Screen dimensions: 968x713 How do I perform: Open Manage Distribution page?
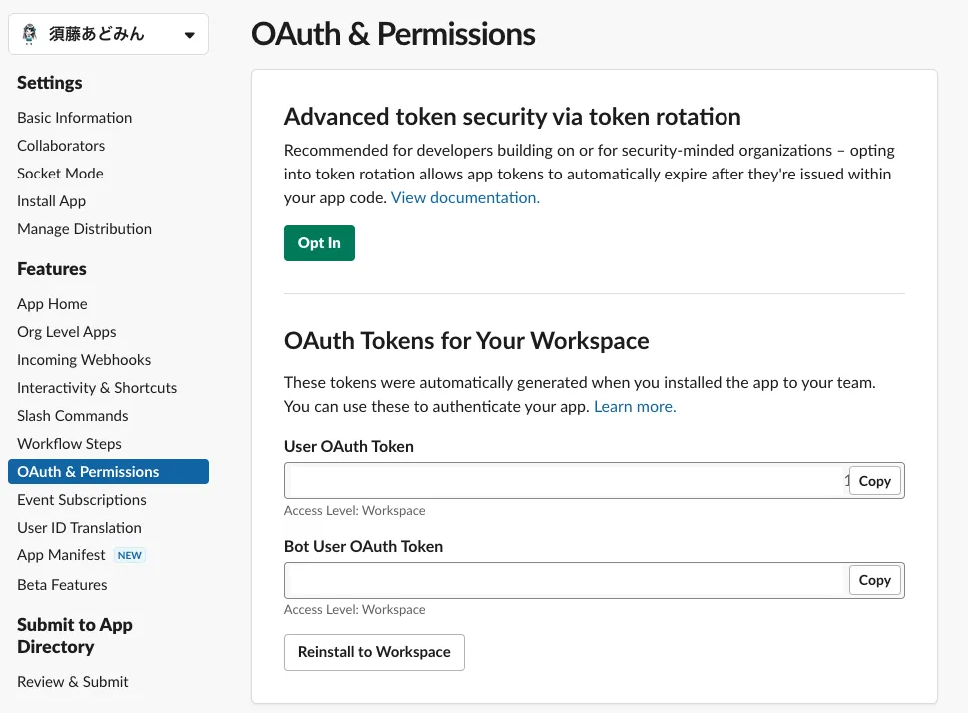click(x=84, y=229)
